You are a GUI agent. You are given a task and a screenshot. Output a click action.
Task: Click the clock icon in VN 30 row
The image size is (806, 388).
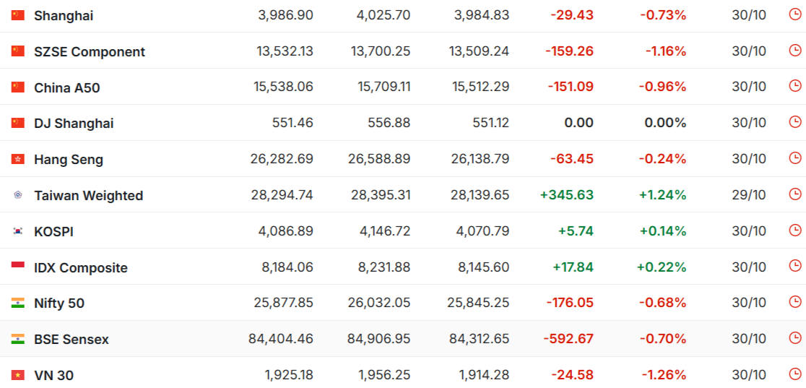794,374
